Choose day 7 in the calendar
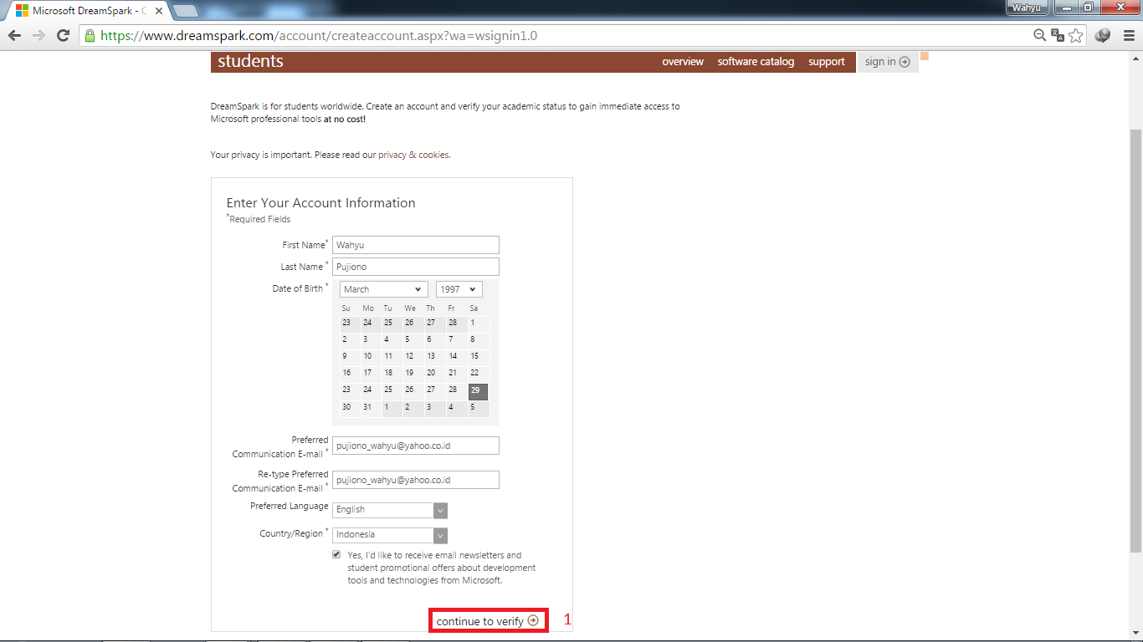 [x=456, y=341]
